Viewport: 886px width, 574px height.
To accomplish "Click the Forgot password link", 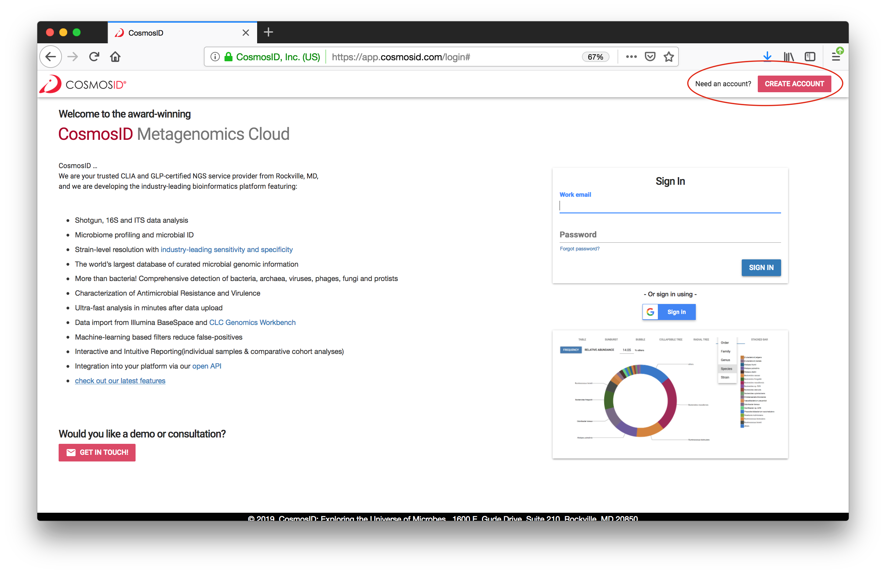I will (x=579, y=248).
